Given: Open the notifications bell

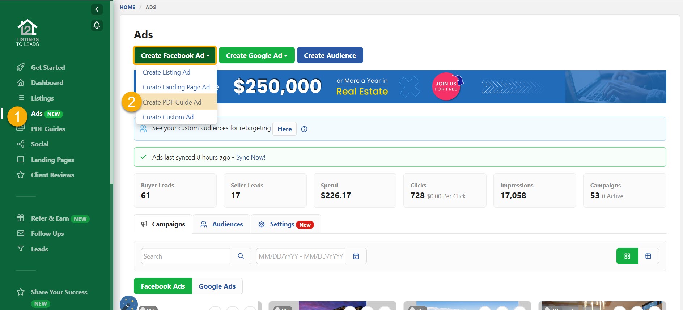Looking at the screenshot, I should [97, 25].
